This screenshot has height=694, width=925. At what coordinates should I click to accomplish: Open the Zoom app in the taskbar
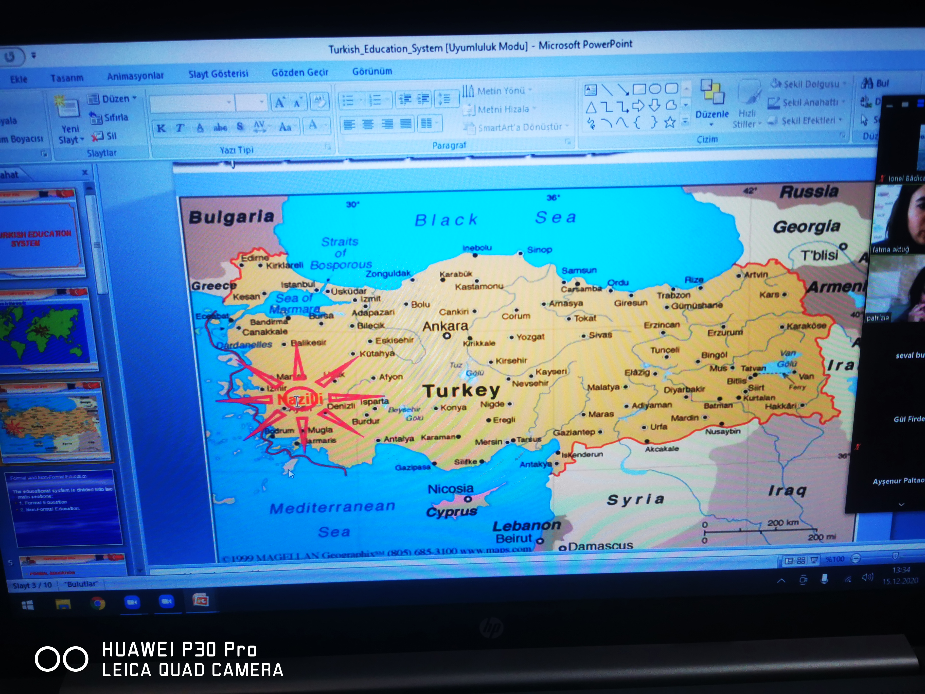[132, 602]
